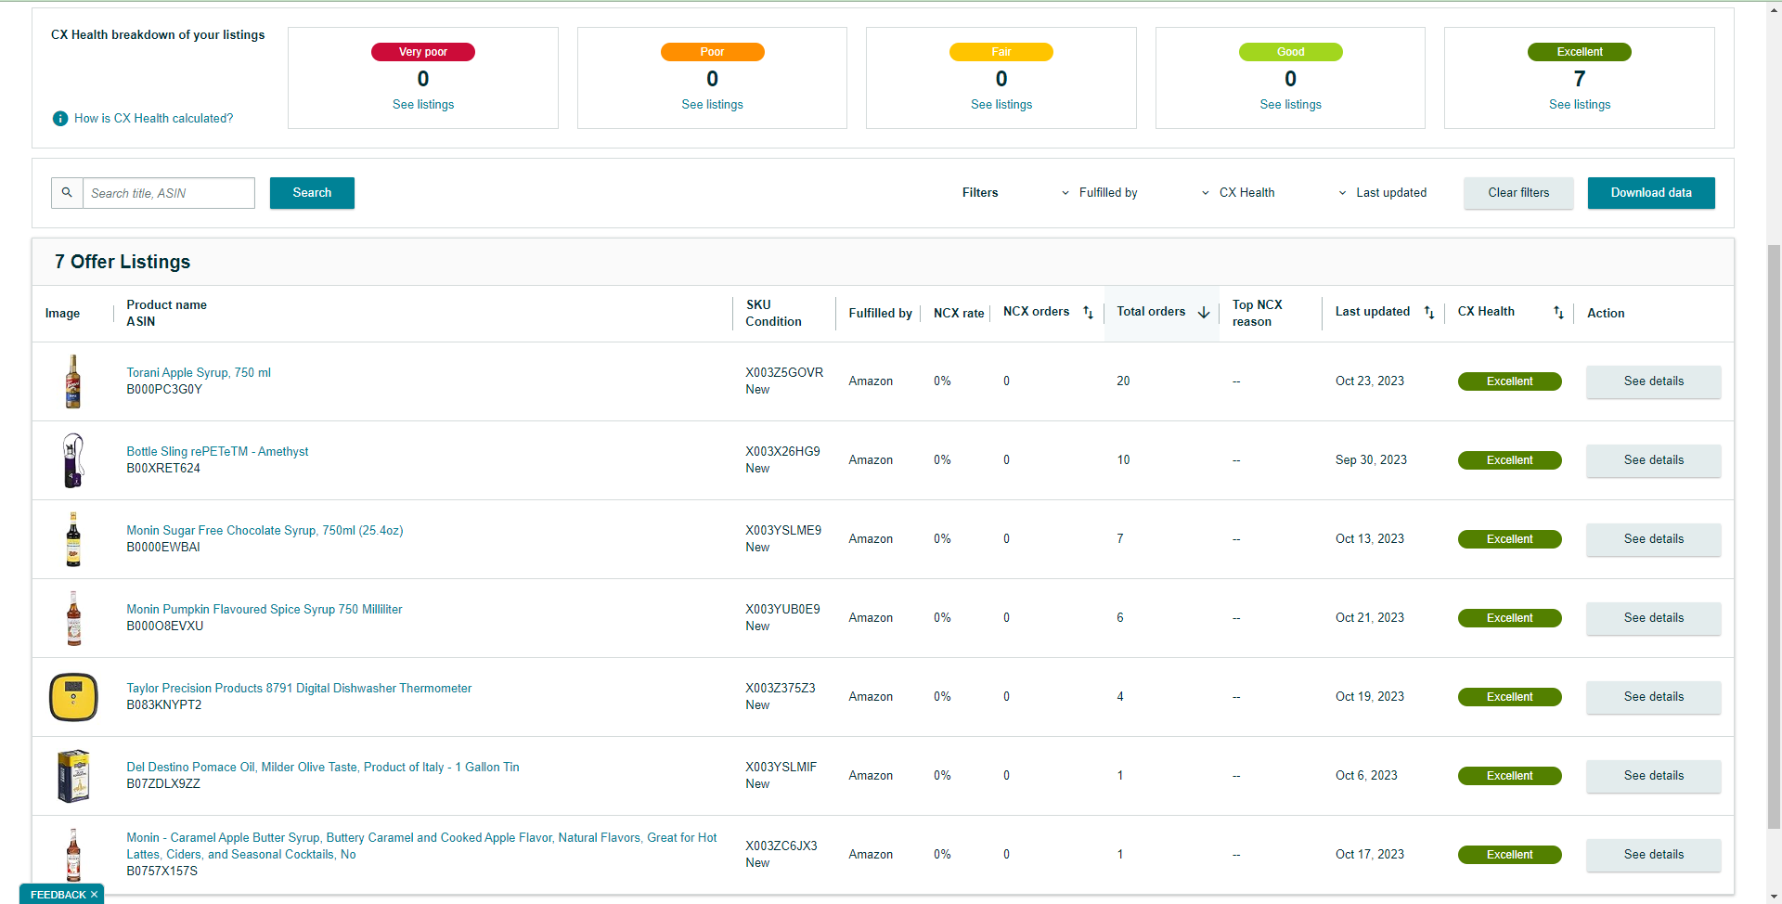Click the 7 Offer Listings heading

[123, 262]
